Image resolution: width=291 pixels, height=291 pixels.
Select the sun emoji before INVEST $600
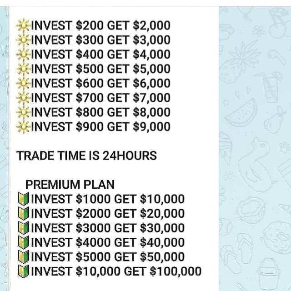[23, 84]
